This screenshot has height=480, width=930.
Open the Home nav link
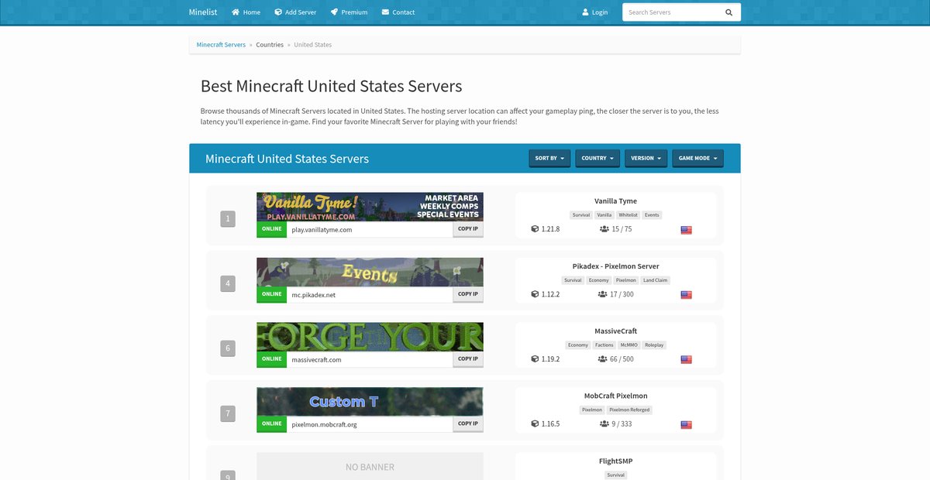pyautogui.click(x=246, y=12)
